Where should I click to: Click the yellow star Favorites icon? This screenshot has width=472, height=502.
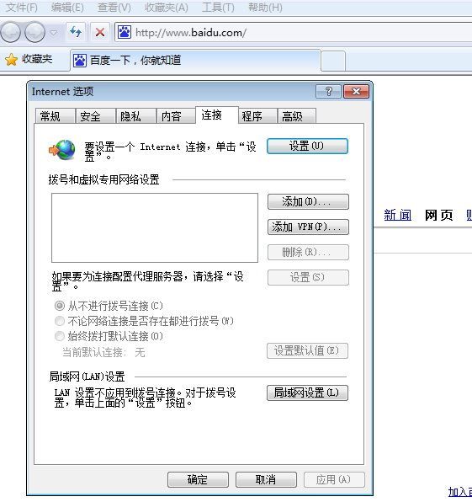click(12, 60)
